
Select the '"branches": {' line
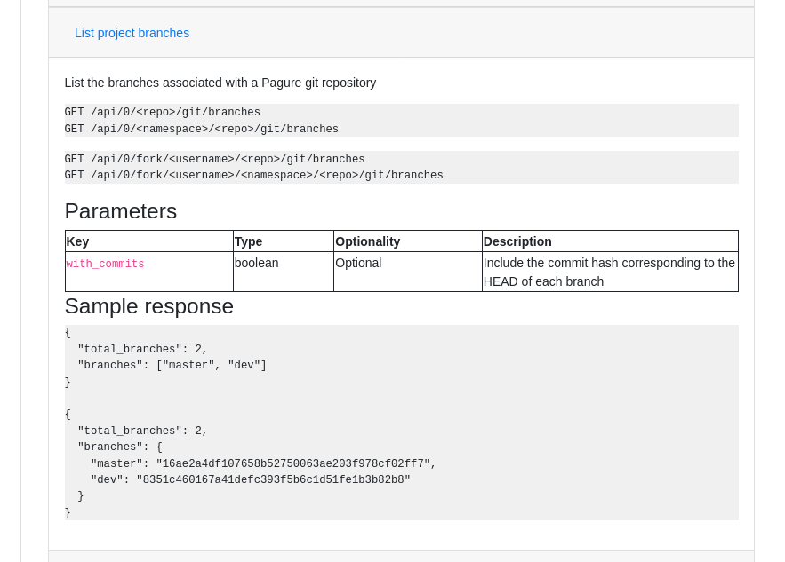pos(120,447)
